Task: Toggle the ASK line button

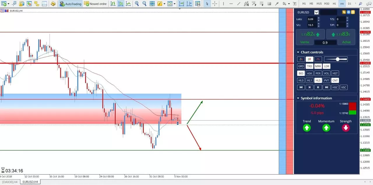Action: pos(309,73)
